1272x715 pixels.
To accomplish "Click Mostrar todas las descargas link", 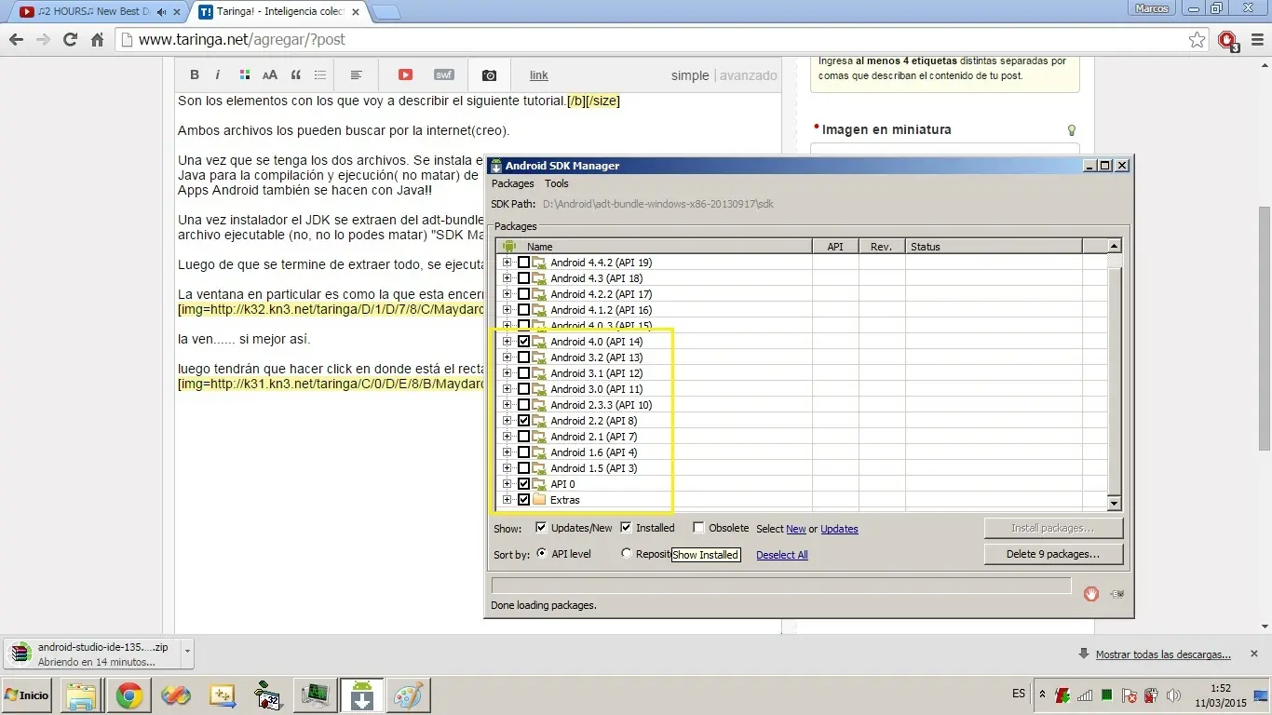I will click(x=1163, y=654).
